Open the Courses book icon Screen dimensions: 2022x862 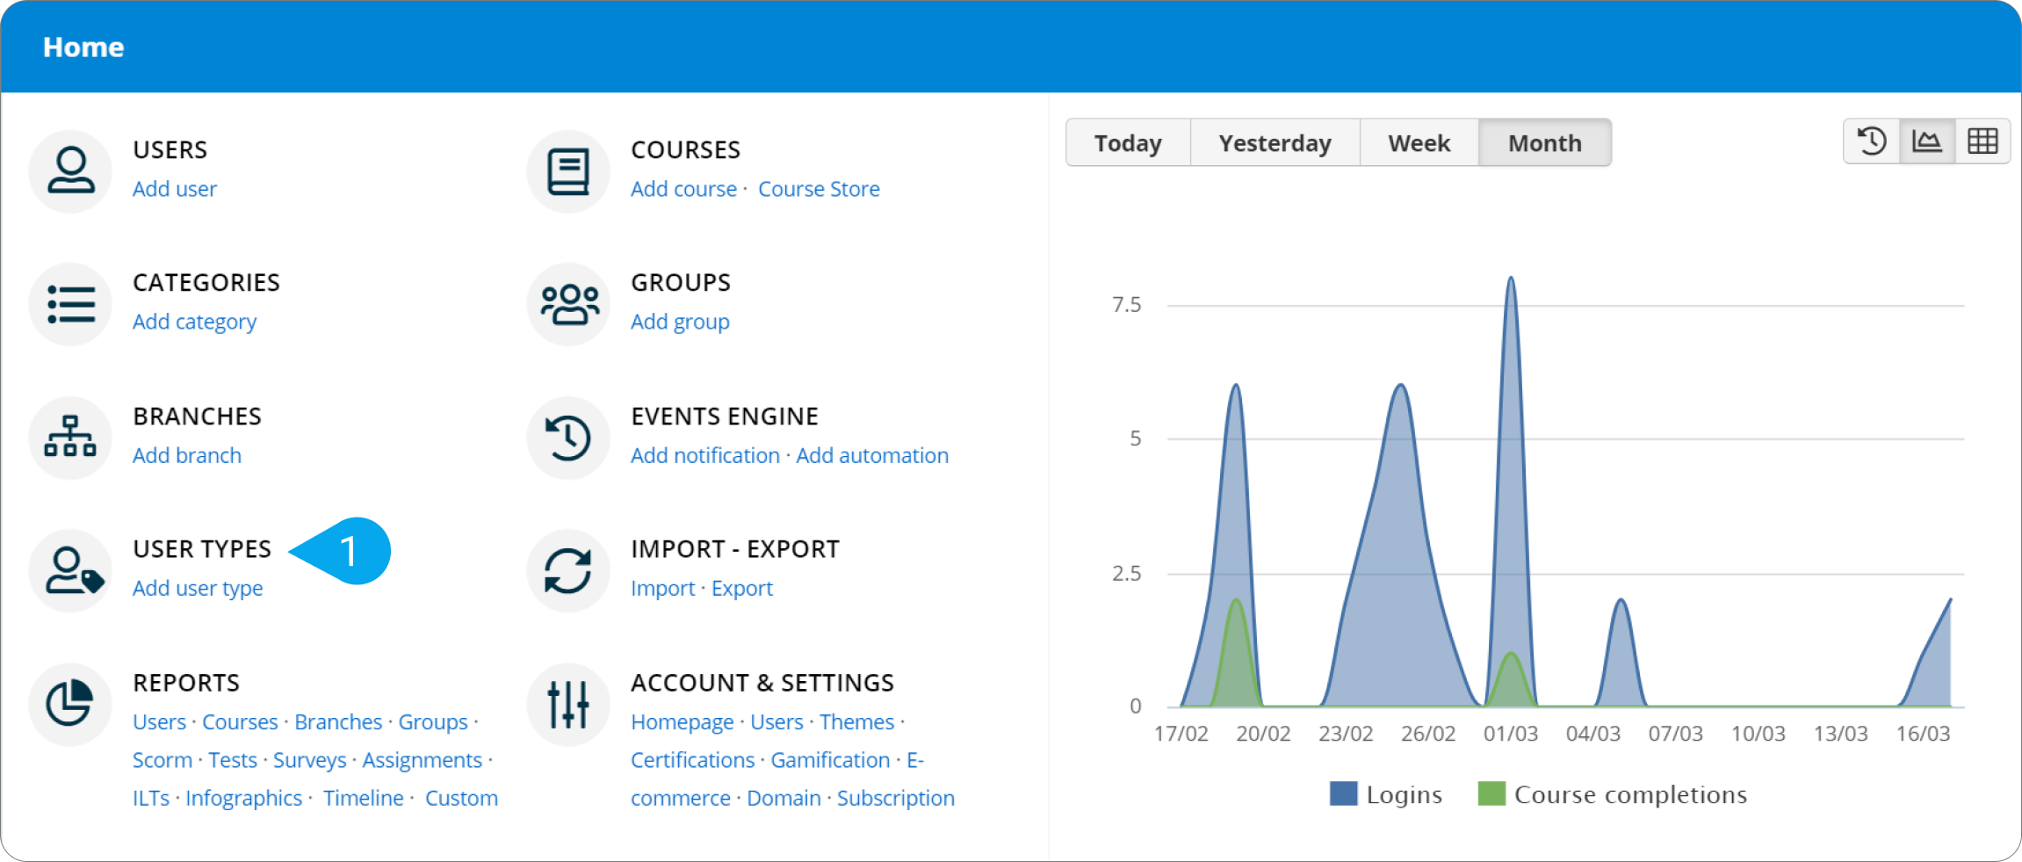pos(568,170)
